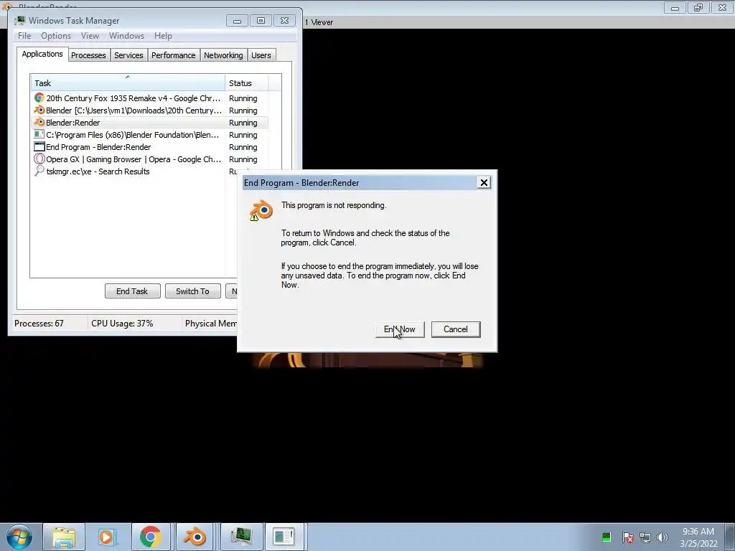Click the Blender console window taskbar button
735x551 pixels.
[284, 537]
